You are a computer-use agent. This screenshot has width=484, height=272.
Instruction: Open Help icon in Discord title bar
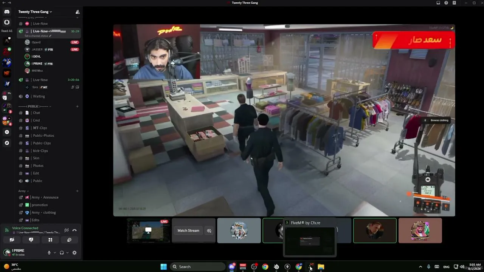click(x=446, y=3)
